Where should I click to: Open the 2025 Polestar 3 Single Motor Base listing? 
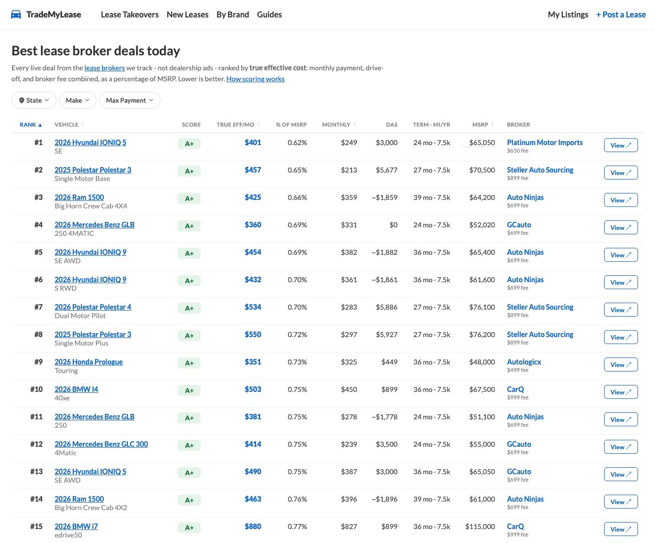(x=93, y=170)
